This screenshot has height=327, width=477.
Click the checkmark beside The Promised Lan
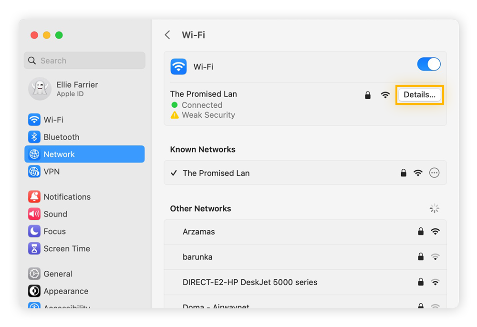coord(174,173)
